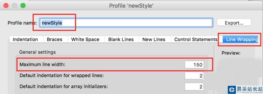Click the Maximum line width label

pos(42,64)
